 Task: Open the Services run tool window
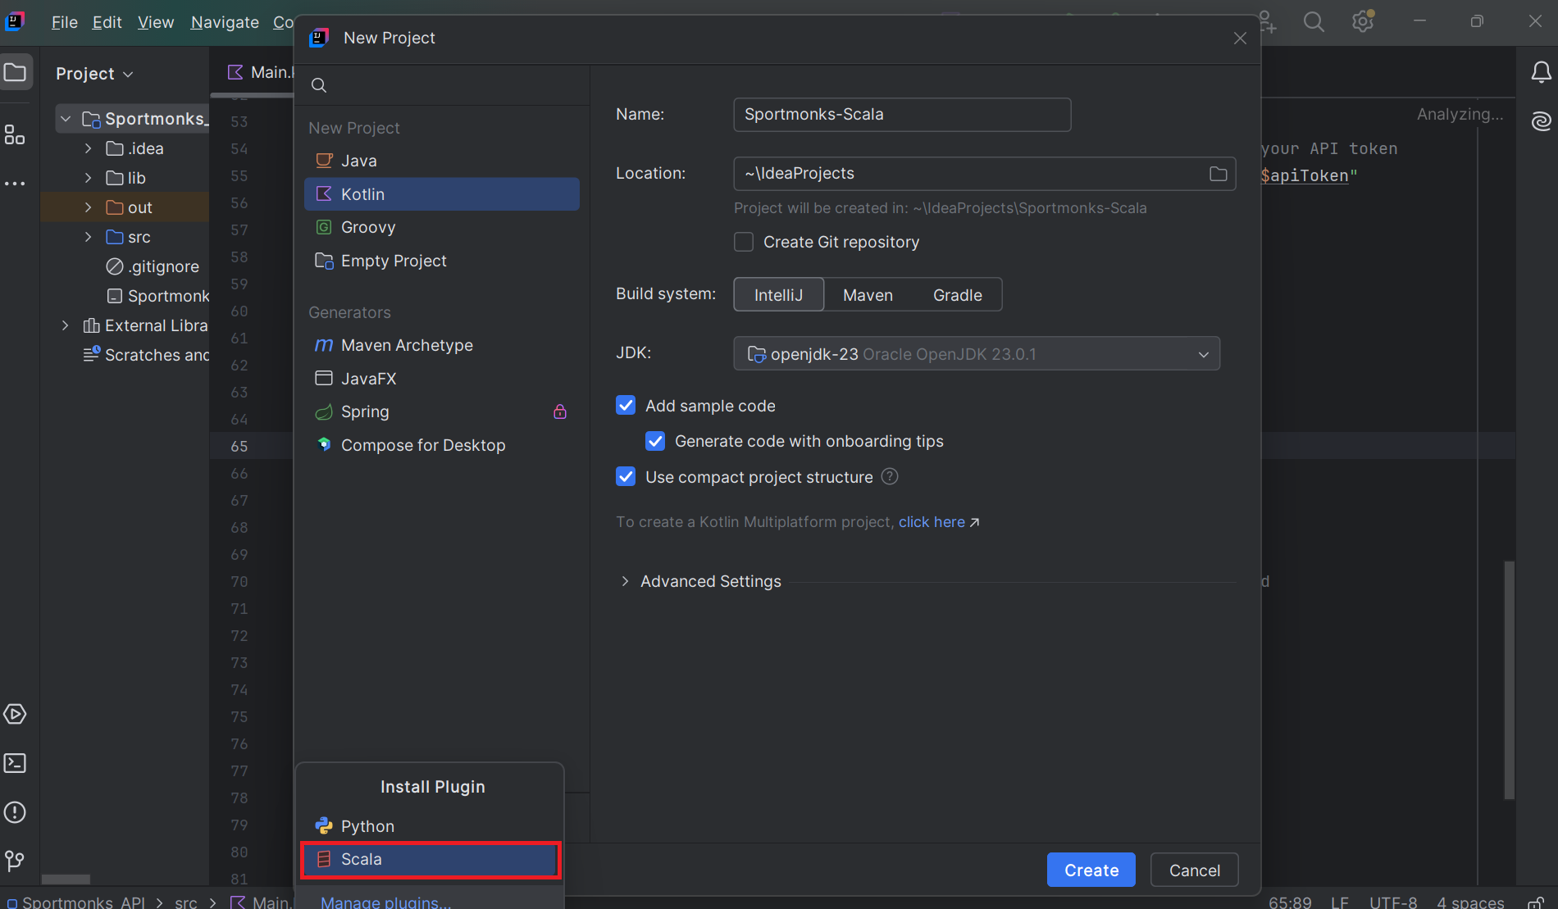coord(15,714)
